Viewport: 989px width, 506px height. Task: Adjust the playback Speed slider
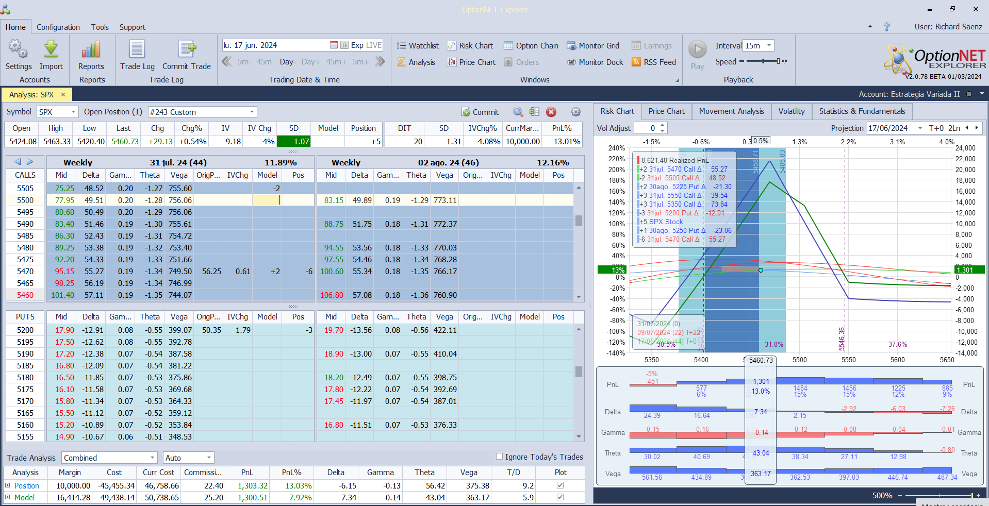763,61
